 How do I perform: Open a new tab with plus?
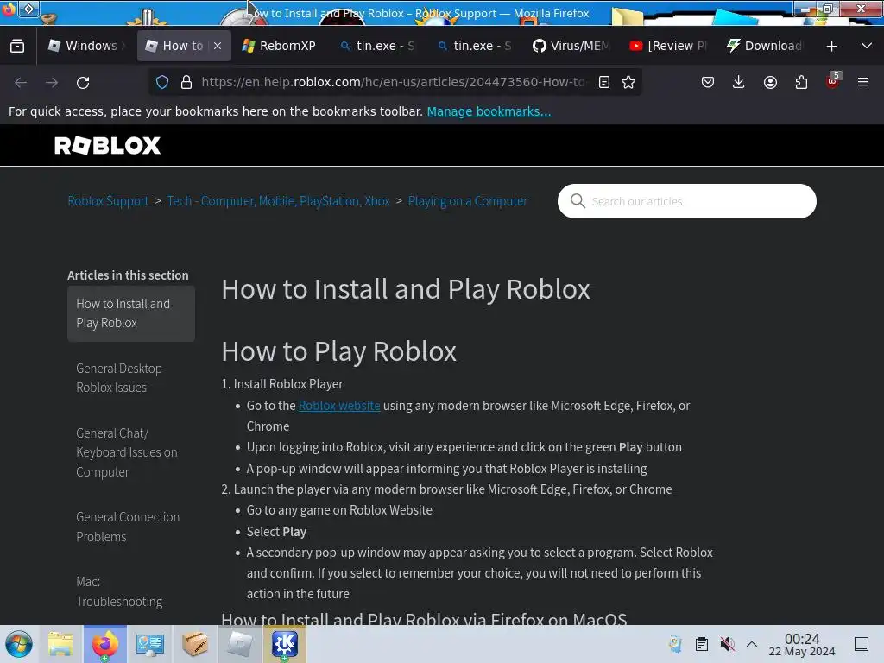[x=831, y=47]
